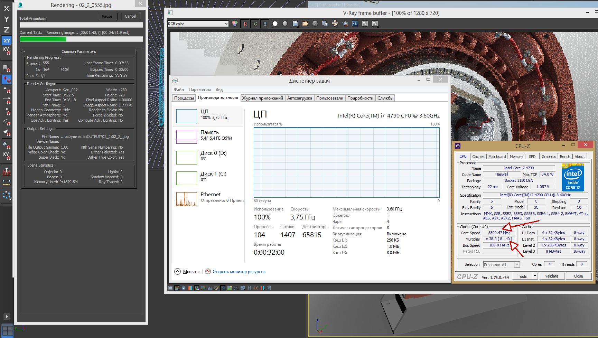
Task: Toggle the red channel R button
Action: click(245, 24)
